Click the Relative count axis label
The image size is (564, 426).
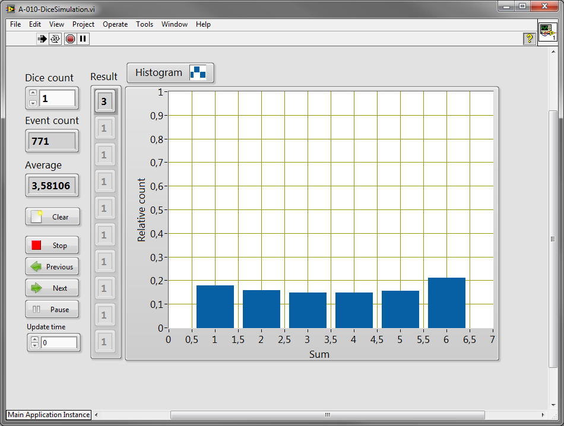(141, 210)
